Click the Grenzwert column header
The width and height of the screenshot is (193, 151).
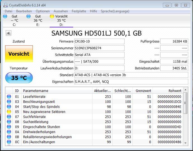point(143,91)
